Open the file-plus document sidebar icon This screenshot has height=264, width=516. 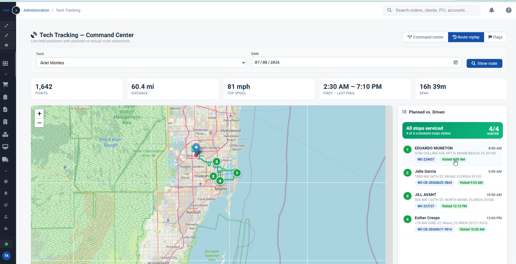(x=5, y=109)
